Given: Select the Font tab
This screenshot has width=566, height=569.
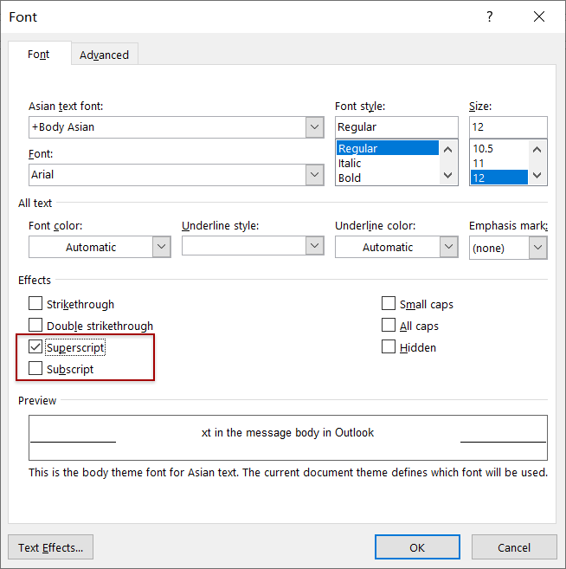Looking at the screenshot, I should click(39, 55).
